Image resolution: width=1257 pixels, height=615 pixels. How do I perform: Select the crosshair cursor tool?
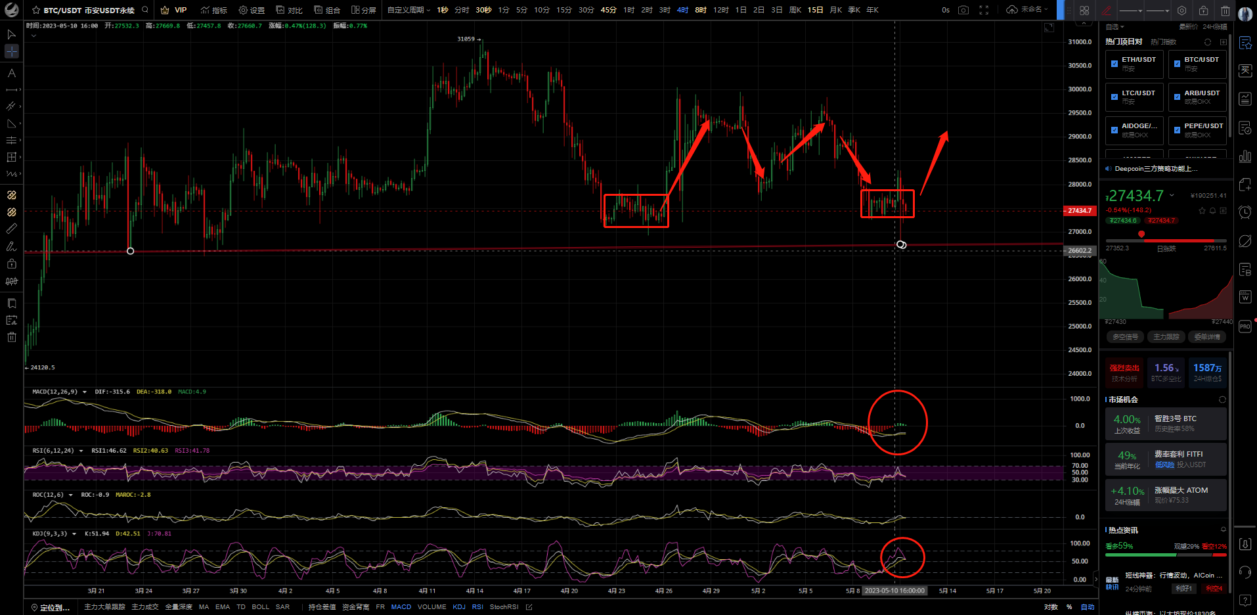point(11,51)
